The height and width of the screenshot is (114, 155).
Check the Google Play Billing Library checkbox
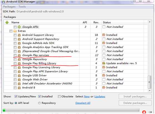click(15, 63)
